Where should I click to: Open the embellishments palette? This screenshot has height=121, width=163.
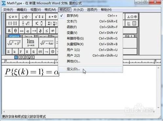click(x=39, y=17)
